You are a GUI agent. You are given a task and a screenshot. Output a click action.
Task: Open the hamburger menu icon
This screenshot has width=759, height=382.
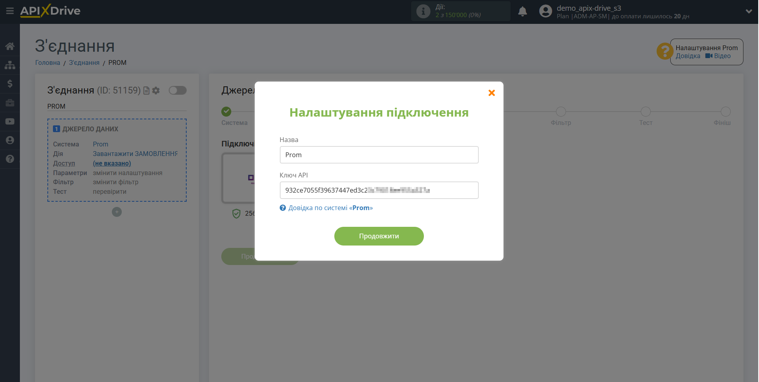coord(10,11)
